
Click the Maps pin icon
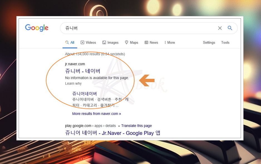click(x=126, y=42)
